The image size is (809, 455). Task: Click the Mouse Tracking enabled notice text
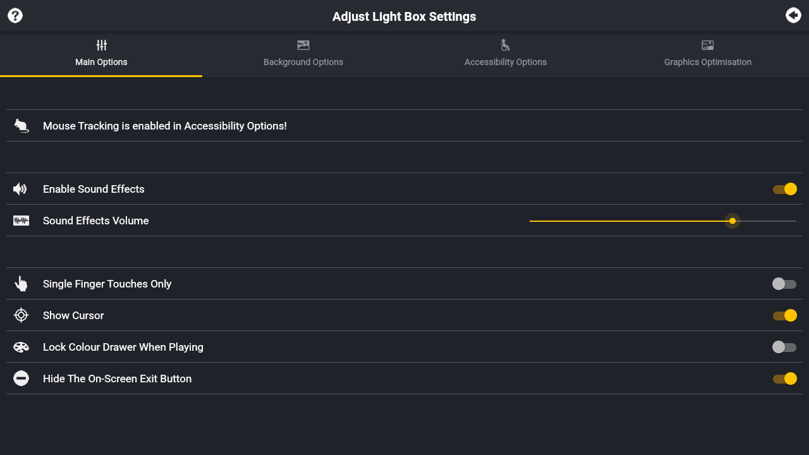point(164,126)
